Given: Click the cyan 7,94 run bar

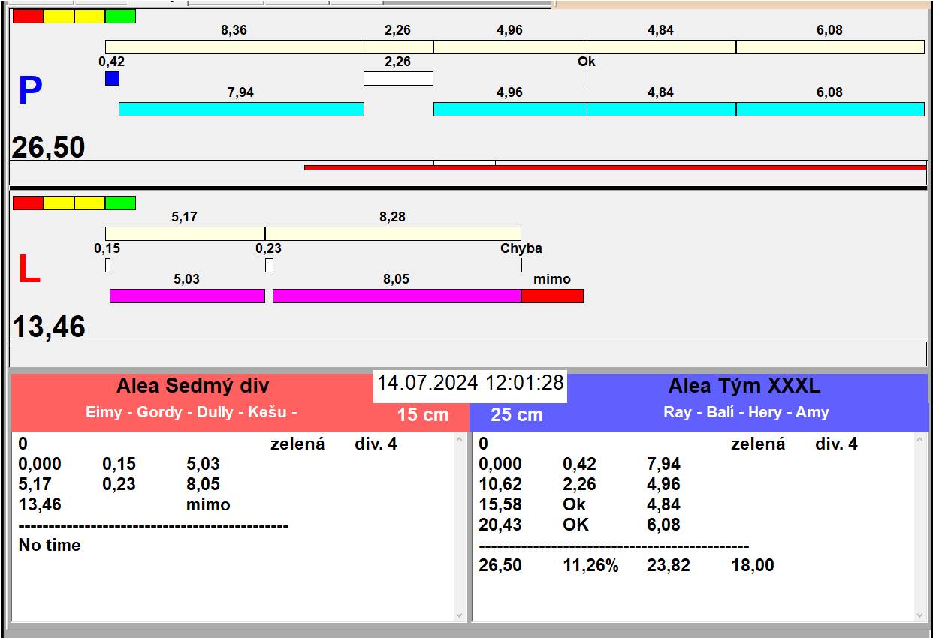Looking at the screenshot, I should (241, 109).
